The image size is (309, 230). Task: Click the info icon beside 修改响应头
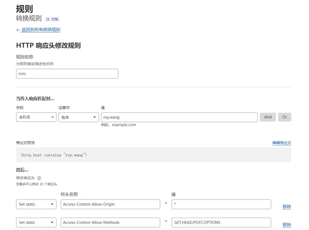(39, 178)
